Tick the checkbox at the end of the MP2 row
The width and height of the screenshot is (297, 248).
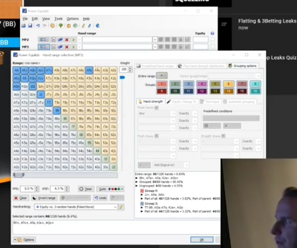[213, 39]
